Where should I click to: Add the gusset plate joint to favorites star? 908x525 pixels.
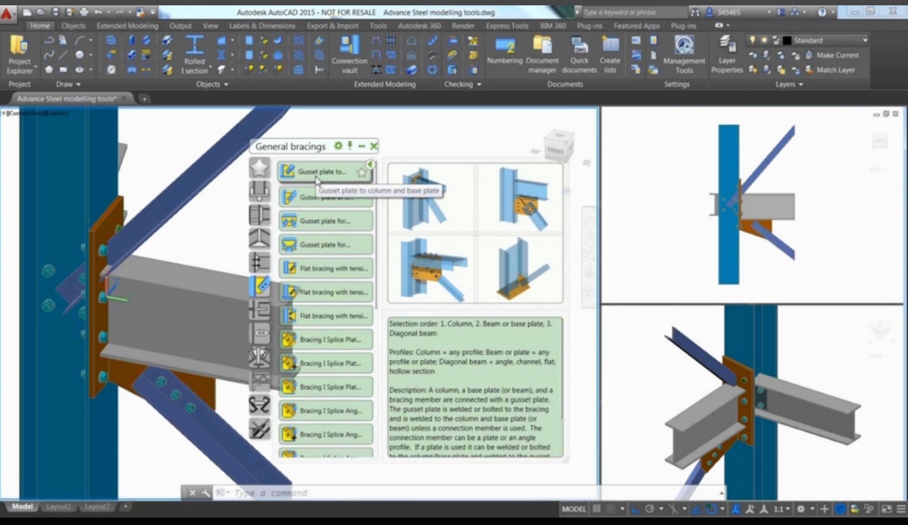click(x=362, y=172)
